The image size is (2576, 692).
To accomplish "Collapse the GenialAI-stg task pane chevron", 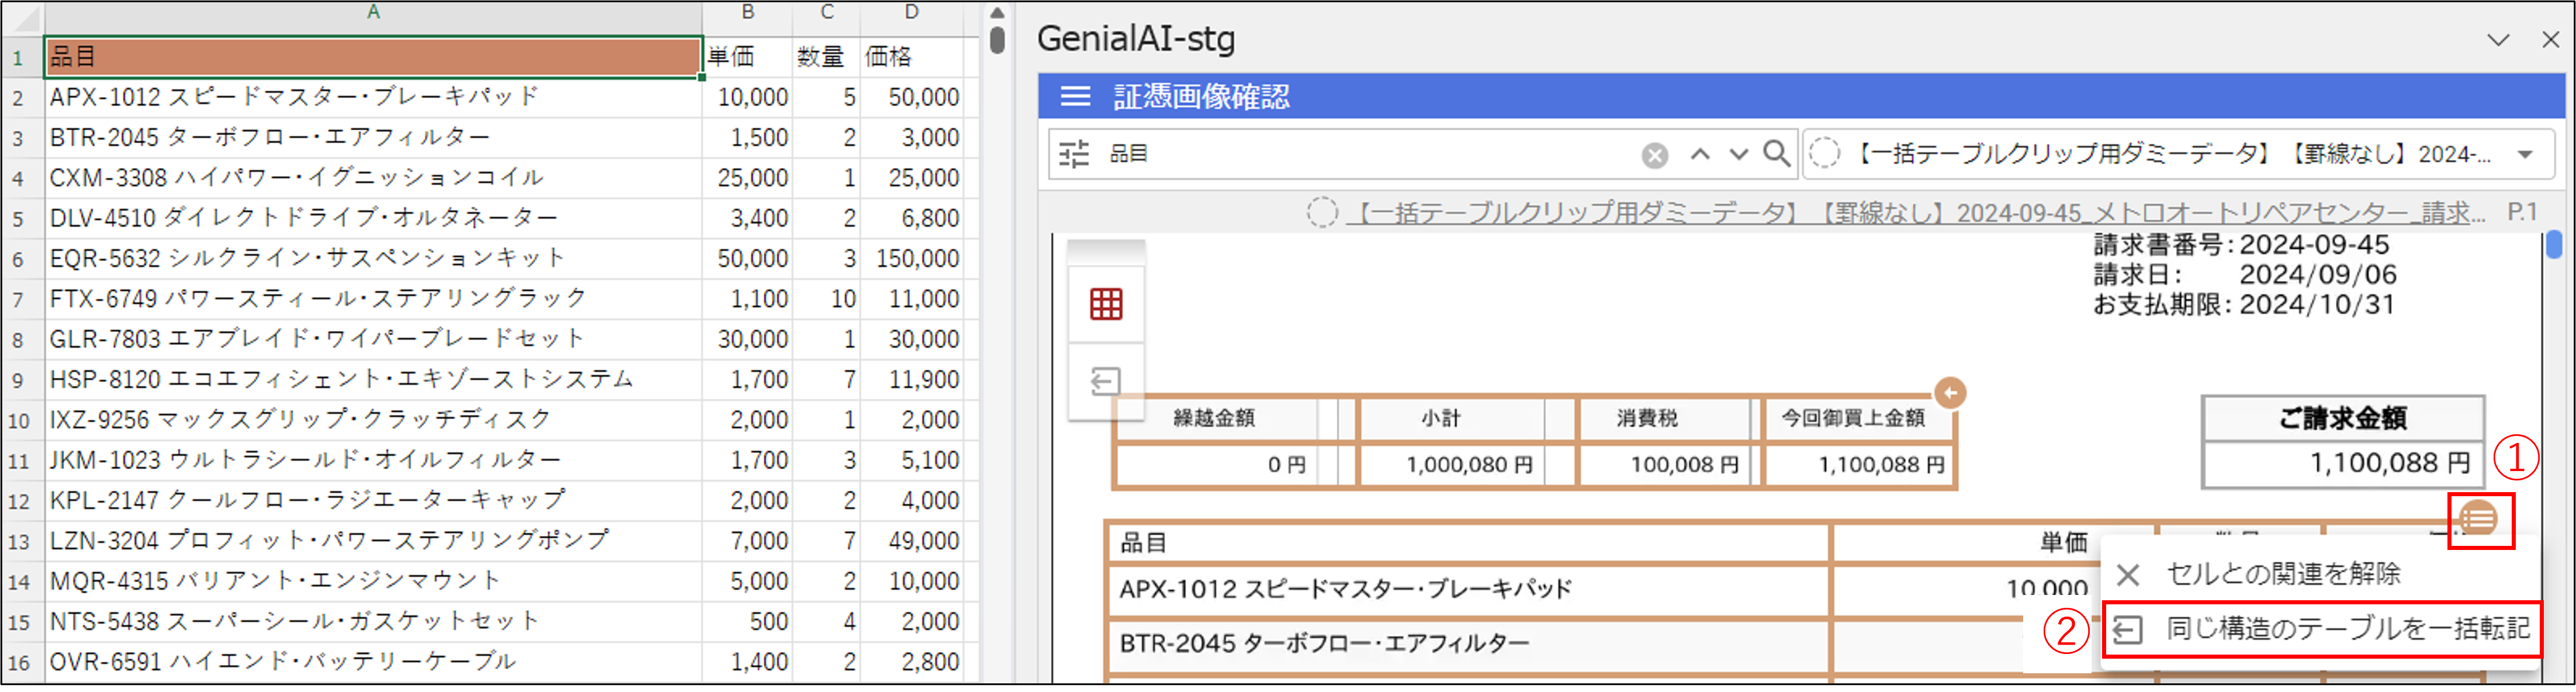I will 2498,40.
